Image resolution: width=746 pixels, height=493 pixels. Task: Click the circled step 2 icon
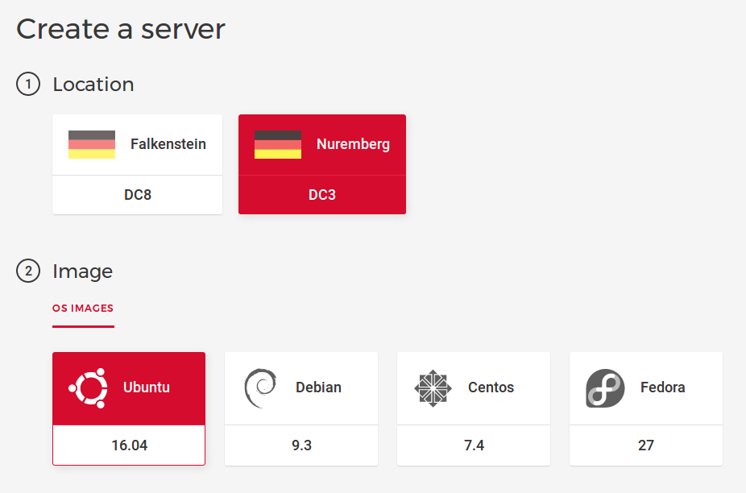(28, 271)
